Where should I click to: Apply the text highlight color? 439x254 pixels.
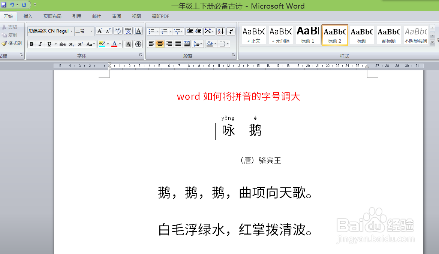click(102, 44)
